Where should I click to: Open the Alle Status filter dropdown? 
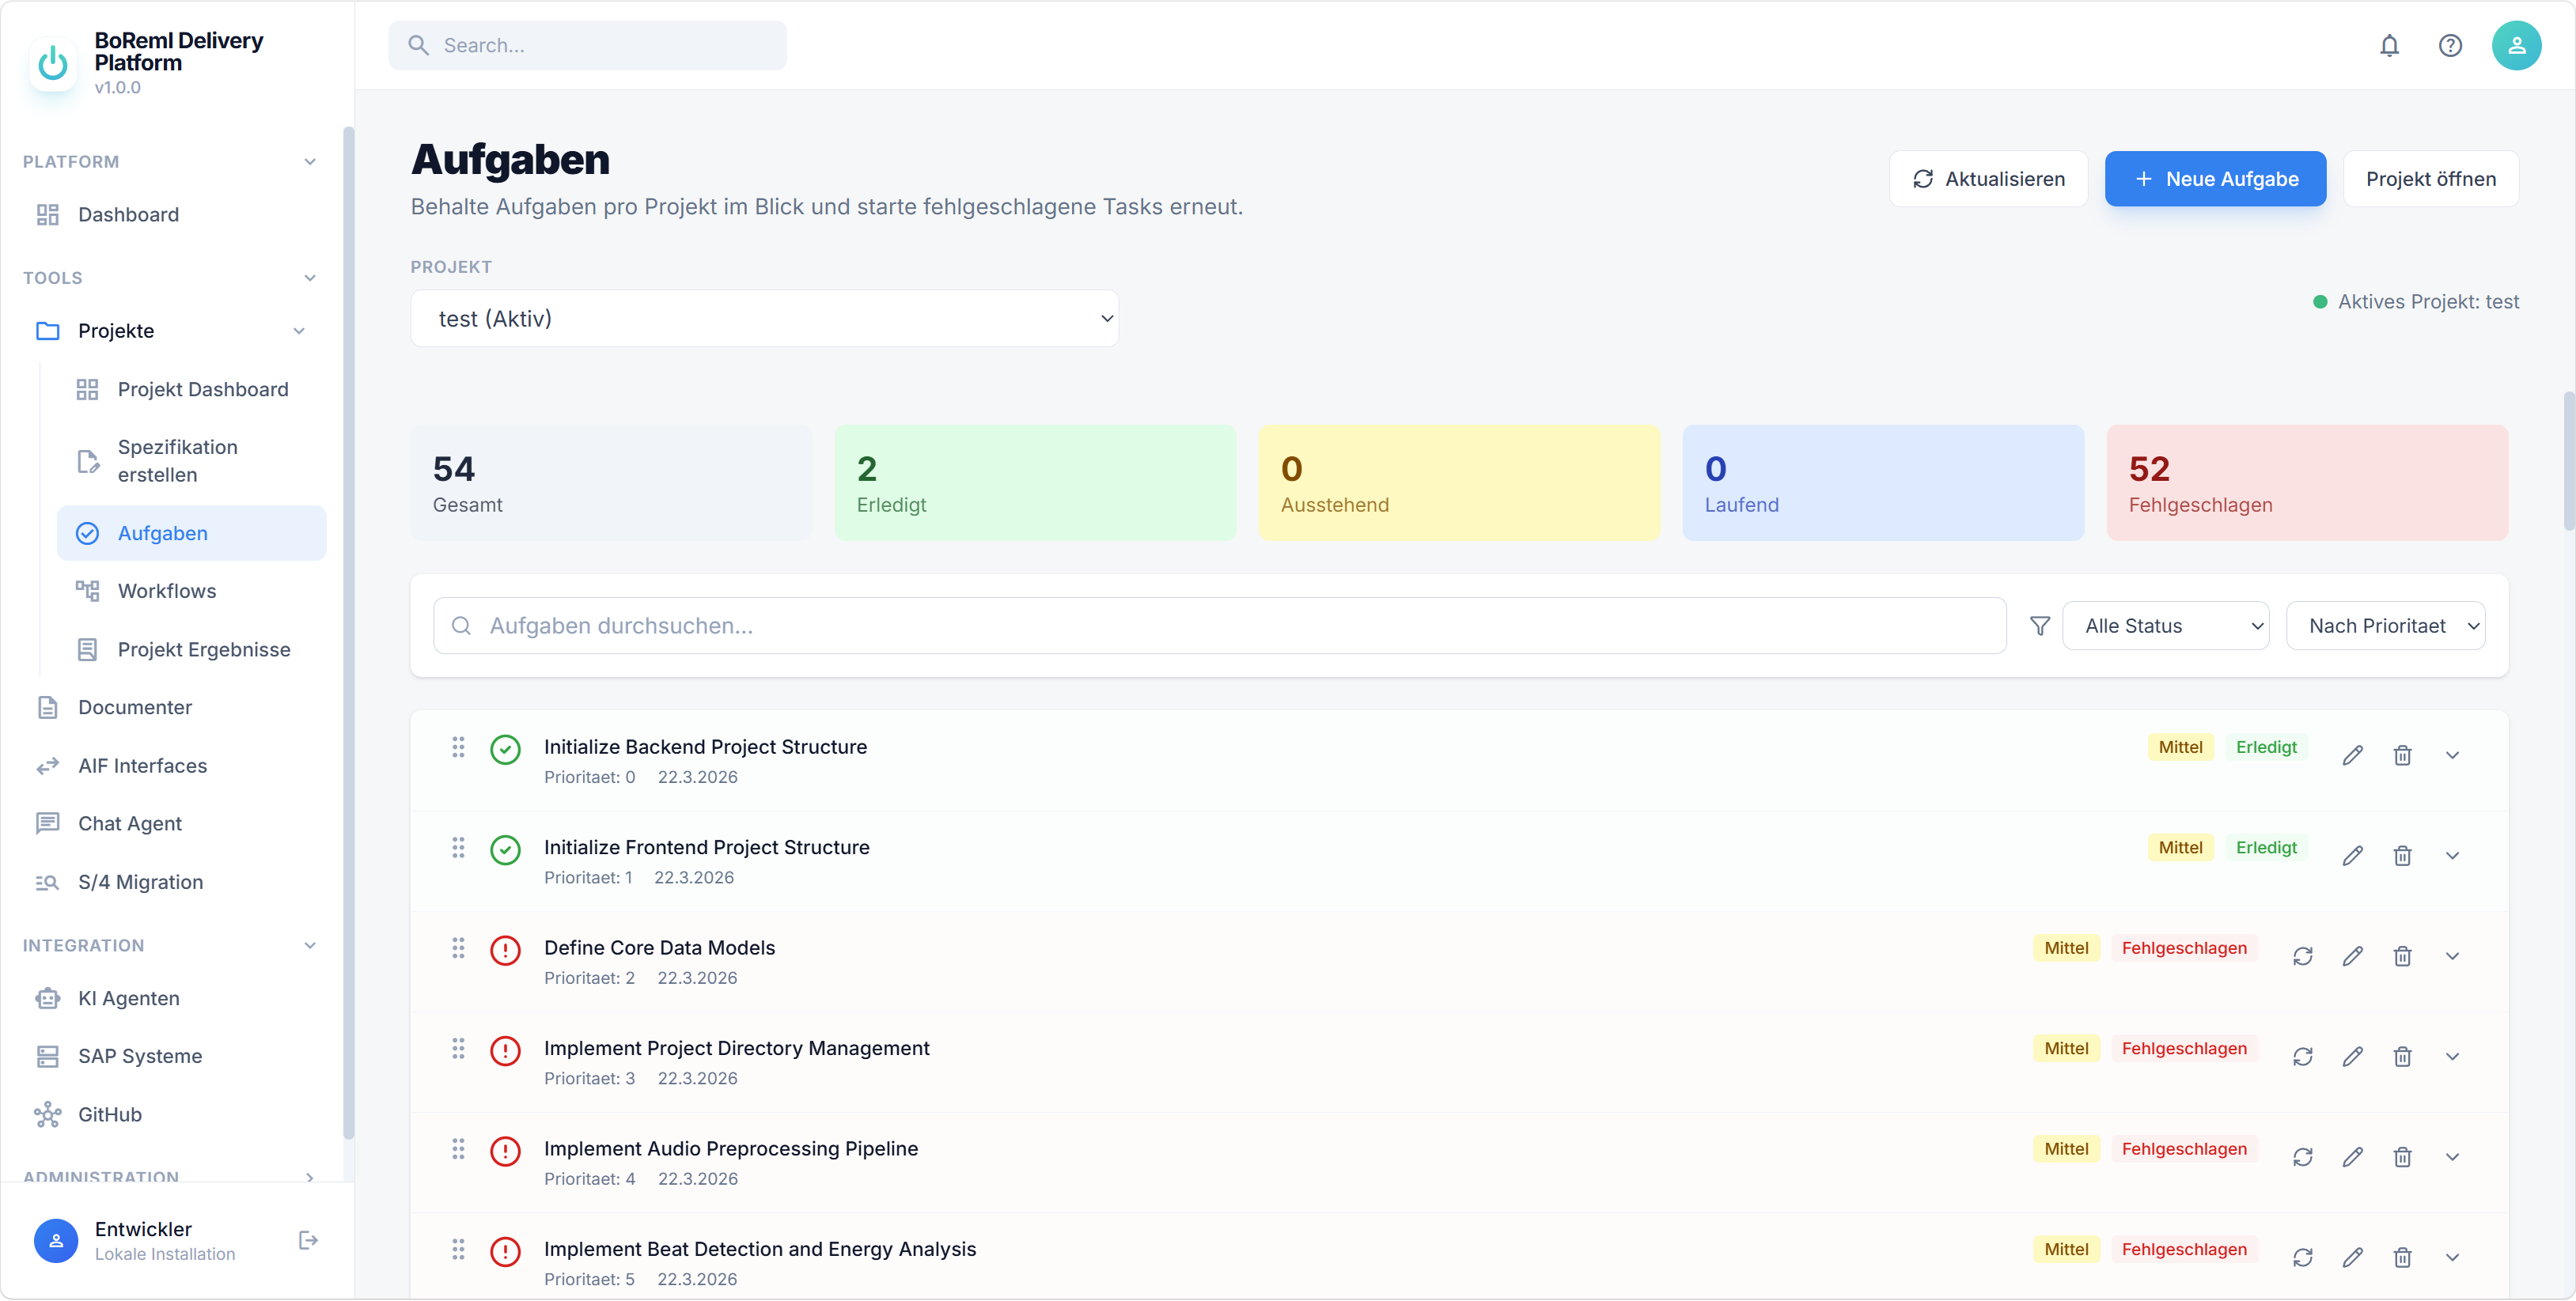2165,626
